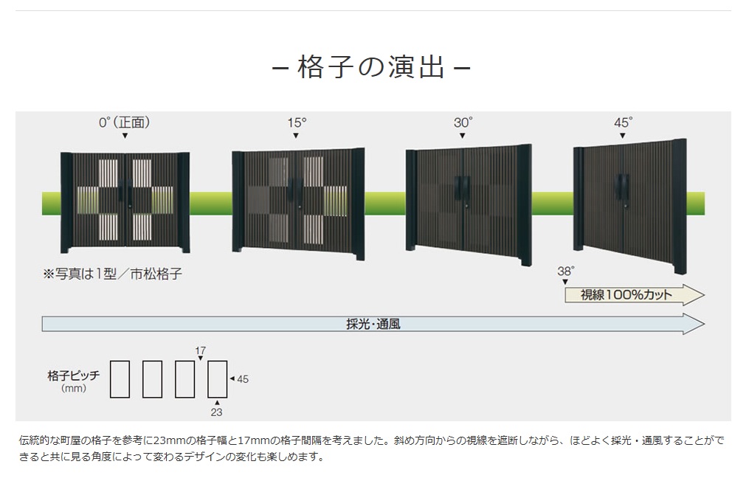
Task: Click the 15° angle label
Action: pyautogui.click(x=297, y=122)
